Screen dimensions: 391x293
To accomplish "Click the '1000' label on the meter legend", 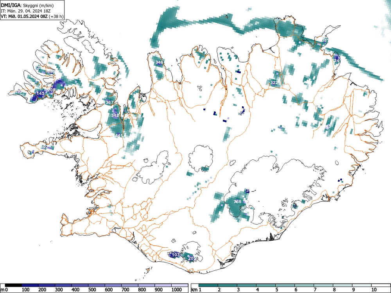I will (x=177, y=290).
